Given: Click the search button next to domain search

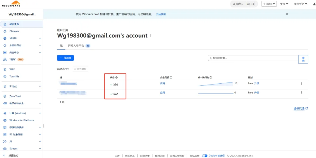Looking at the screenshot, I should click(303, 59).
